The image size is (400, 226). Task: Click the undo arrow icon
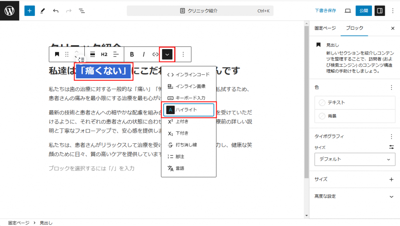pyautogui.click(x=55, y=11)
